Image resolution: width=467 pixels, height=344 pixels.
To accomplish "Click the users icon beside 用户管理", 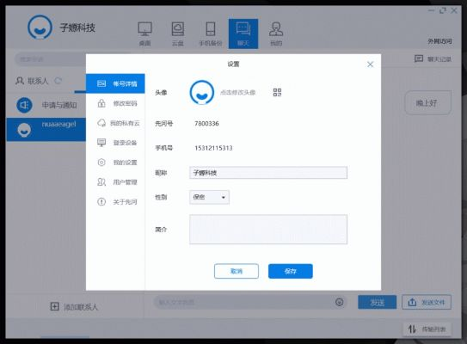I will (101, 182).
